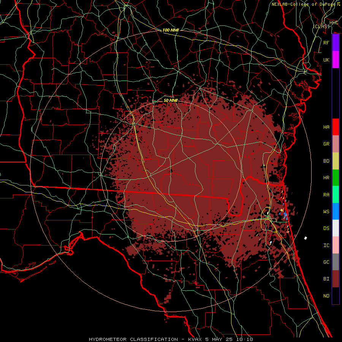Screen dimensions: 342x342
Task: Click the BD legend label
Action: tap(326, 161)
